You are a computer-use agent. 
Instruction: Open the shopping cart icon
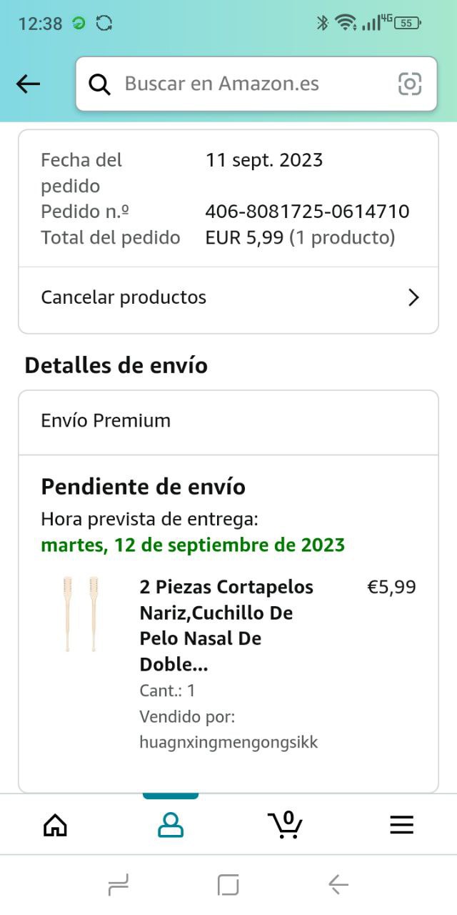click(x=286, y=825)
